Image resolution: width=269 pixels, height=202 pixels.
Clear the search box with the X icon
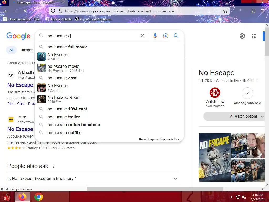point(142,36)
